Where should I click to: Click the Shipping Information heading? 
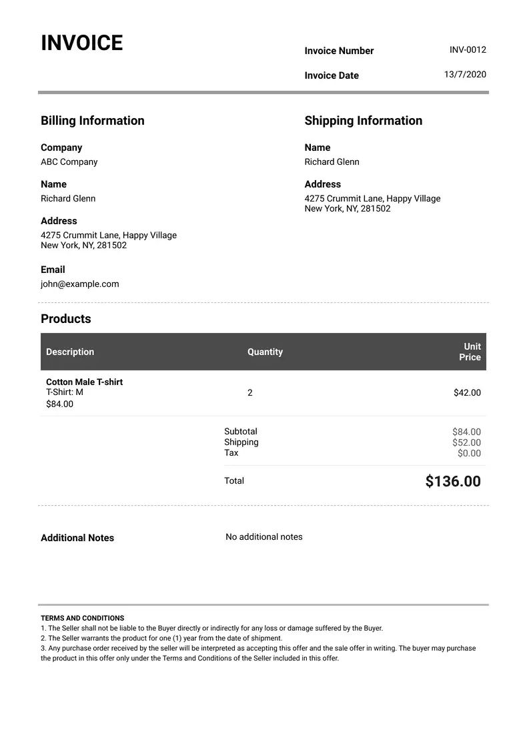pos(363,121)
